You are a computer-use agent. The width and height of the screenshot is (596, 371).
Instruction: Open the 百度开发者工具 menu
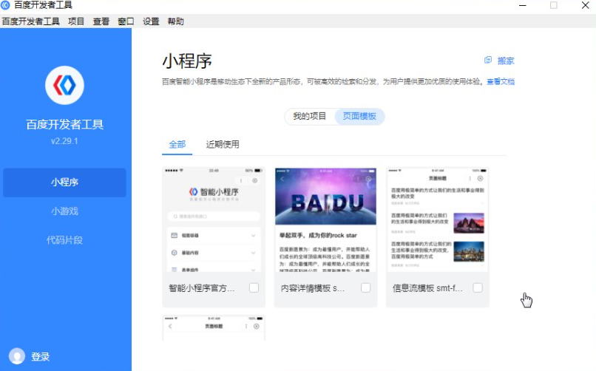[31, 21]
